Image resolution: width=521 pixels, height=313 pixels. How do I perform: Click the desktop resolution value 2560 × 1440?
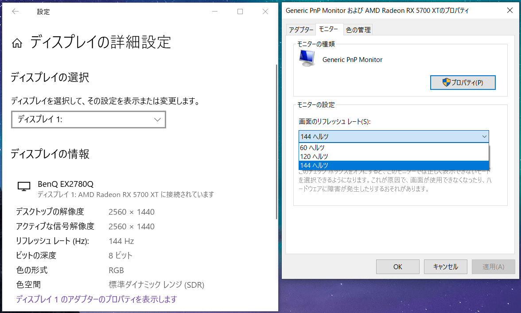point(132,212)
